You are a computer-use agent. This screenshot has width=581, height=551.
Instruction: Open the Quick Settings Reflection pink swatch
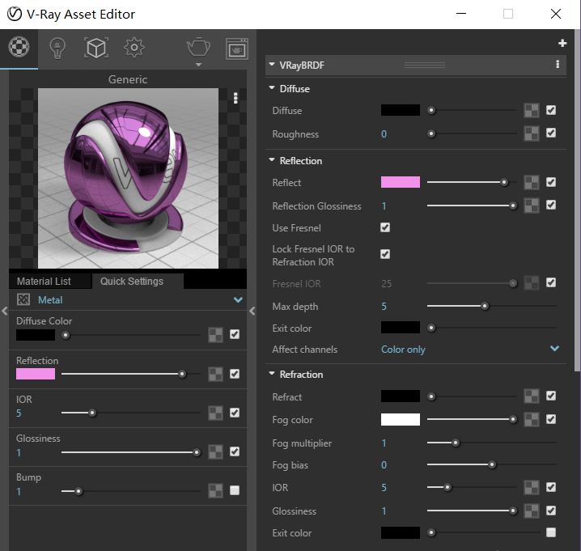click(x=36, y=374)
